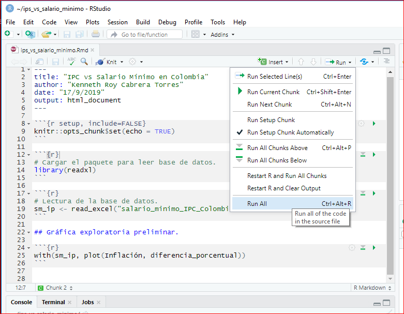Click the Create a project icon
This screenshot has width=404, height=314.
coord(30,34)
